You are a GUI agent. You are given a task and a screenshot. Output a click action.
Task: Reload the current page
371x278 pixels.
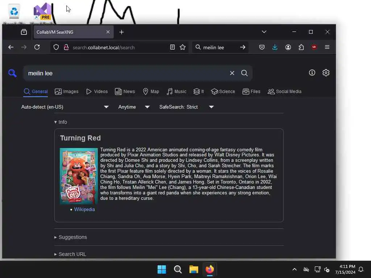pyautogui.click(x=37, y=47)
